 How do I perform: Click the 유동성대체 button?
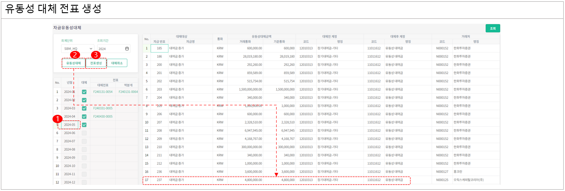point(74,63)
